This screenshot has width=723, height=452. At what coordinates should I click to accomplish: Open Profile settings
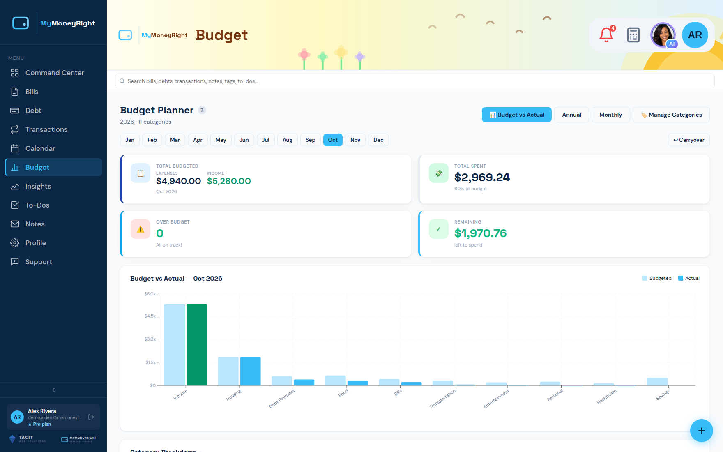pyautogui.click(x=53, y=243)
